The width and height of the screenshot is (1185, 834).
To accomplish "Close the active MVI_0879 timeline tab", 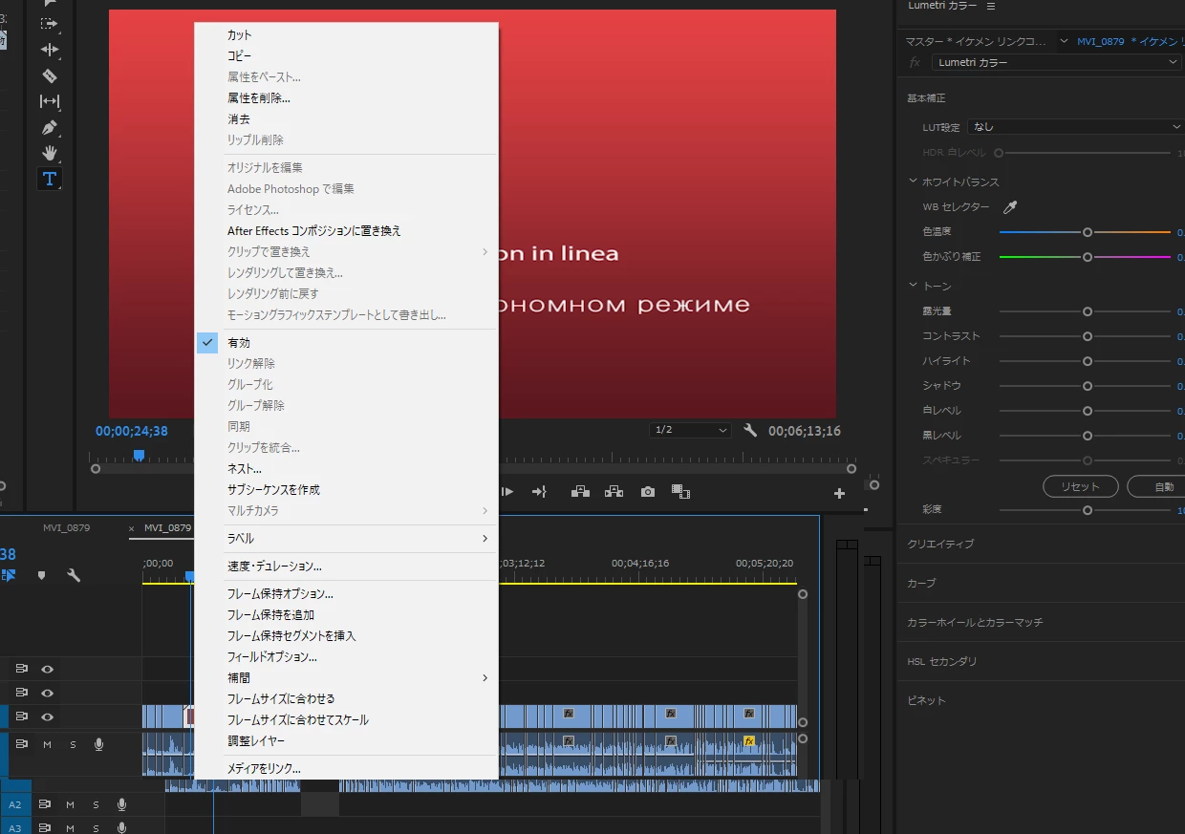I will [x=132, y=528].
